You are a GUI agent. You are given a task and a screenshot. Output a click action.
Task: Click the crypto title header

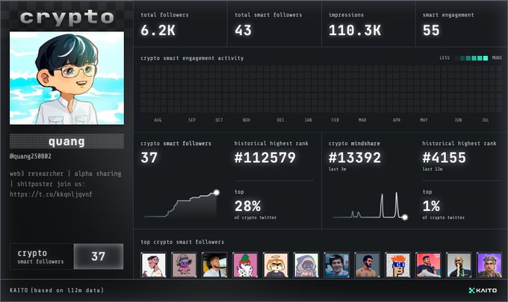pyautogui.click(x=66, y=17)
